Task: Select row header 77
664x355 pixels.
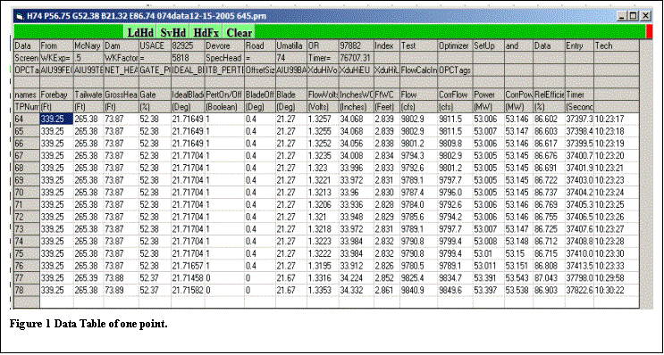Action: pos(27,277)
